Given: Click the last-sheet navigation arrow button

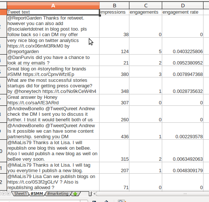Looking at the screenshot, I should (8, 194).
